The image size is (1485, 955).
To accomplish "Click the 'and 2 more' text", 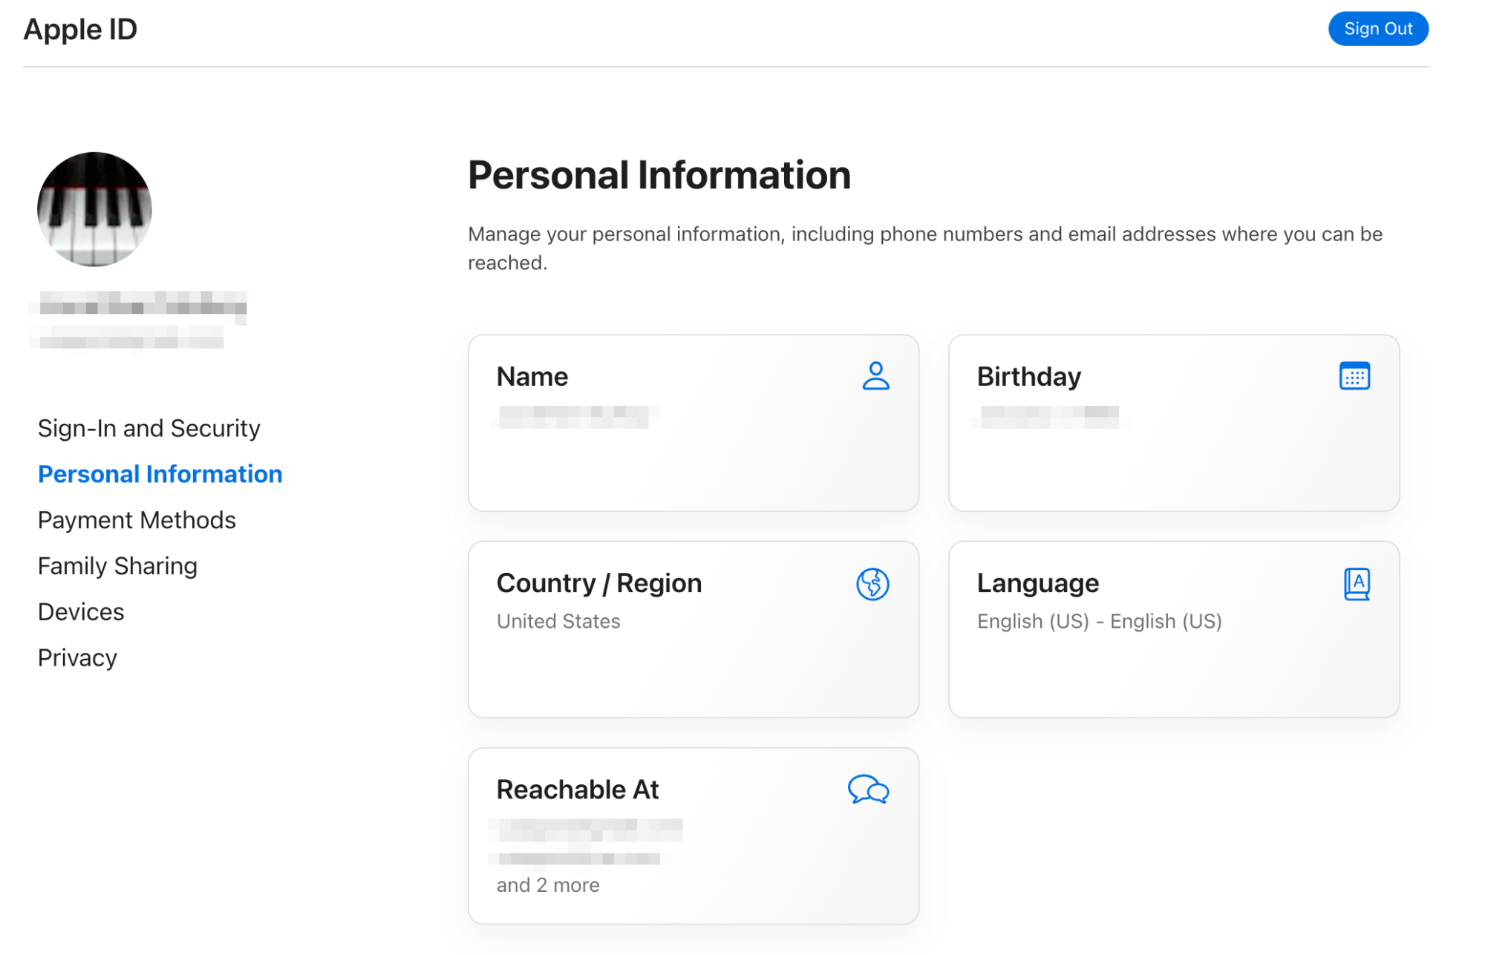I will (548, 885).
